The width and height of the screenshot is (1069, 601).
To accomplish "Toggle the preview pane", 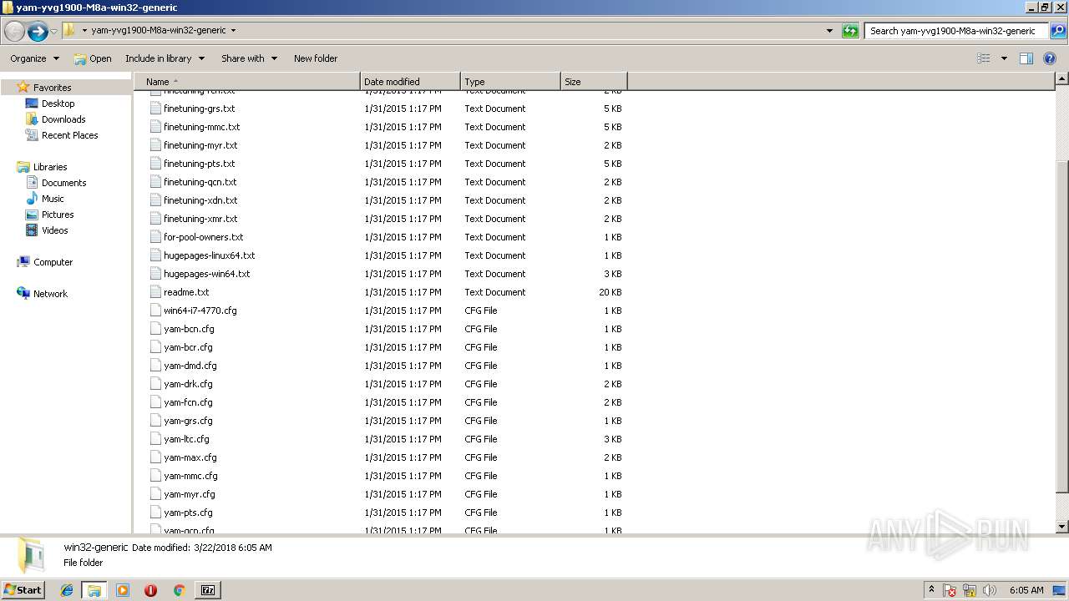I will pos(1026,58).
